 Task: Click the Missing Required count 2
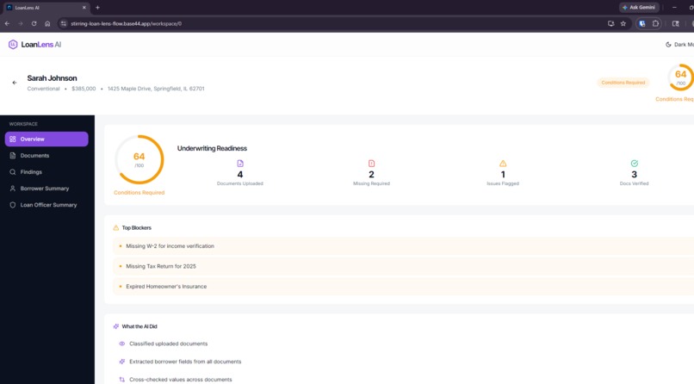tap(371, 175)
